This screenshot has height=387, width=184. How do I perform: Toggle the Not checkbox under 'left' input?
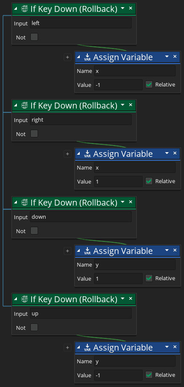coord(34,37)
